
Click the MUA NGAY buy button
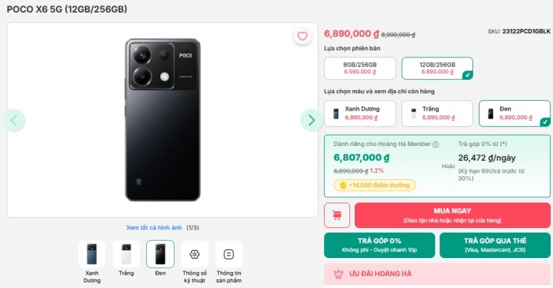453,215
